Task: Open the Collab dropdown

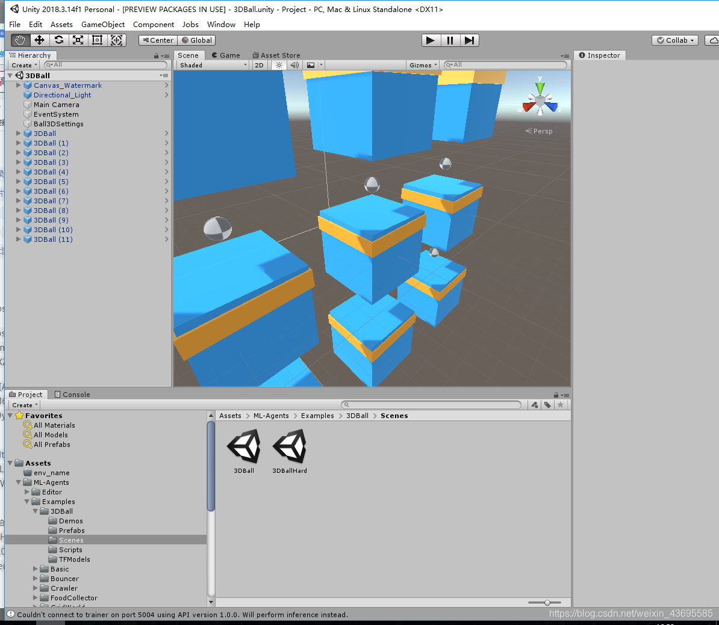Action: [x=675, y=40]
